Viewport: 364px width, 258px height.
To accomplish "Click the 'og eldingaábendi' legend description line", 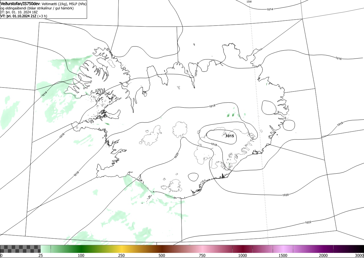I will pyautogui.click(x=37, y=8).
